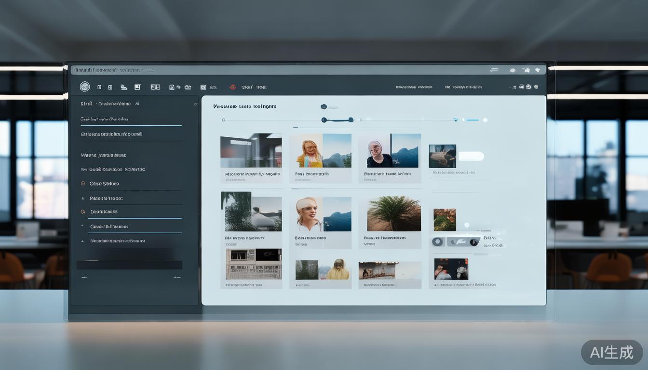Click the dark slider handle on the top track

(x=324, y=120)
